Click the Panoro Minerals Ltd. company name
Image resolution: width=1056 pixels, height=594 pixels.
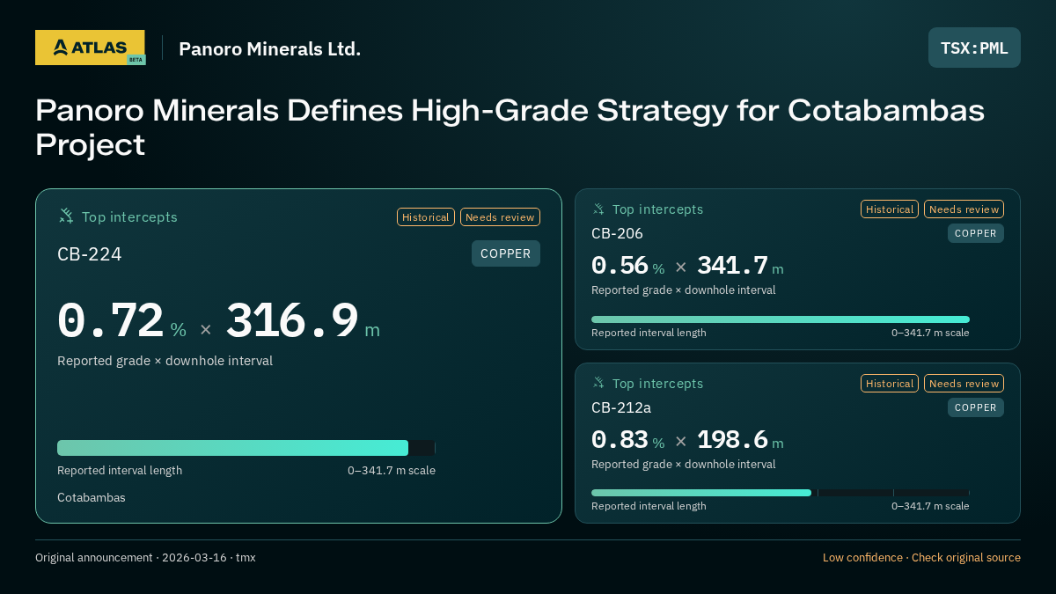point(270,49)
